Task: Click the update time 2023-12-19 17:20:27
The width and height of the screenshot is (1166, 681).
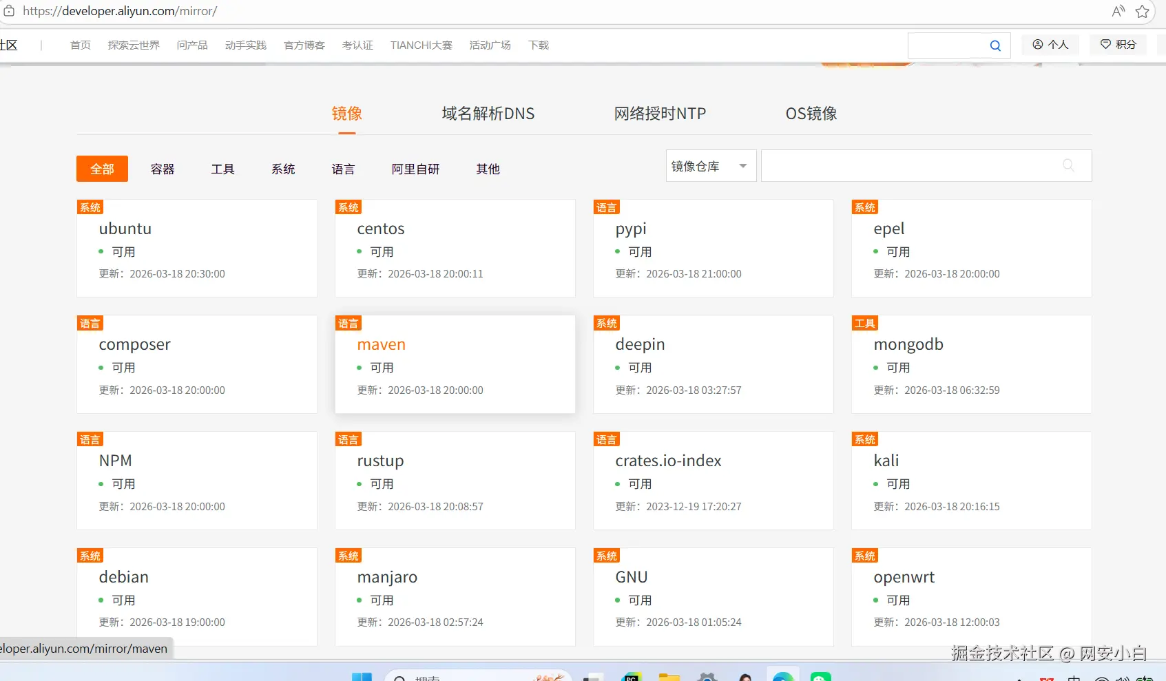Action: click(x=694, y=507)
